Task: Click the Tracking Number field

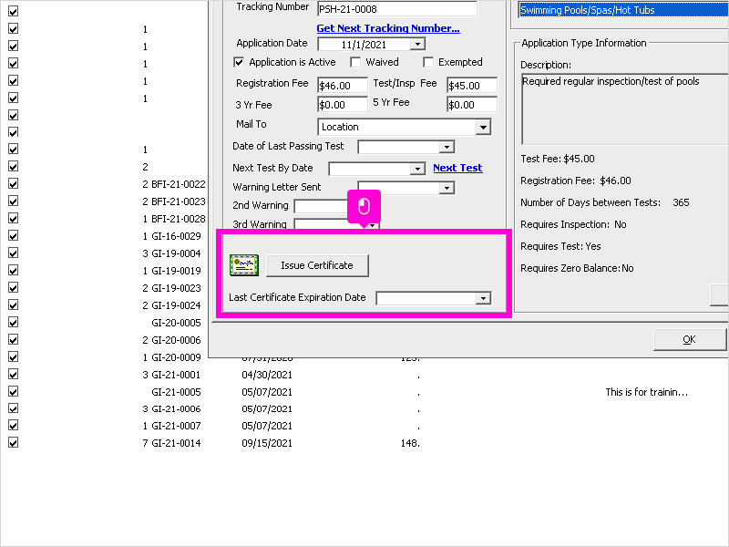Action: 397,9
